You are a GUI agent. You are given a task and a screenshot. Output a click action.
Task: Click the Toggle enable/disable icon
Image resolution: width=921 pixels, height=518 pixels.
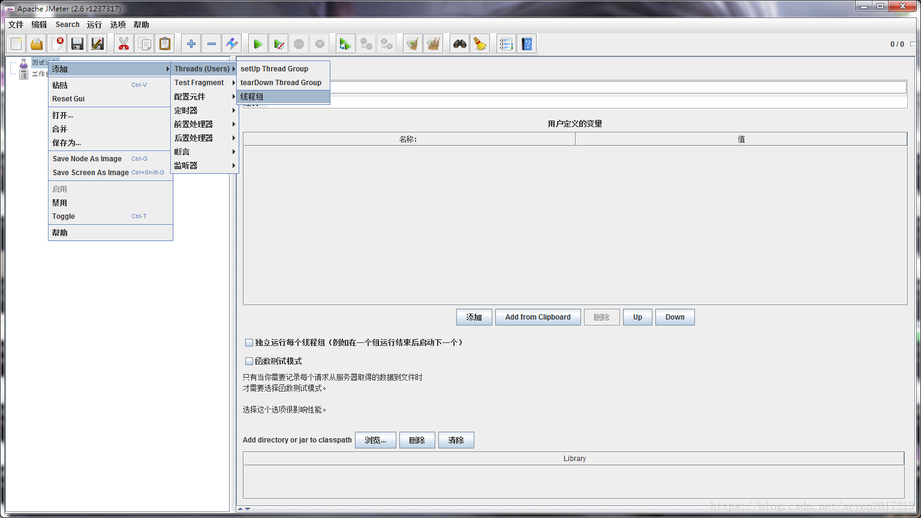pos(231,44)
